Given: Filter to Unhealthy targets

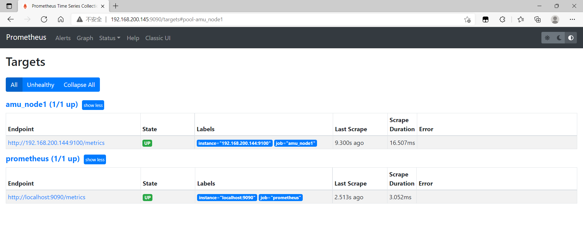Looking at the screenshot, I should [41, 85].
